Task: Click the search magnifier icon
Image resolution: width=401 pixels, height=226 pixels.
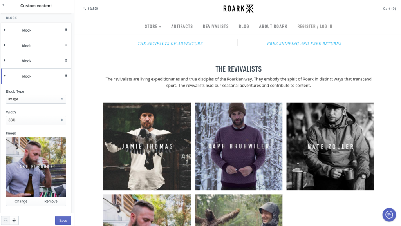Action: pyautogui.click(x=84, y=9)
